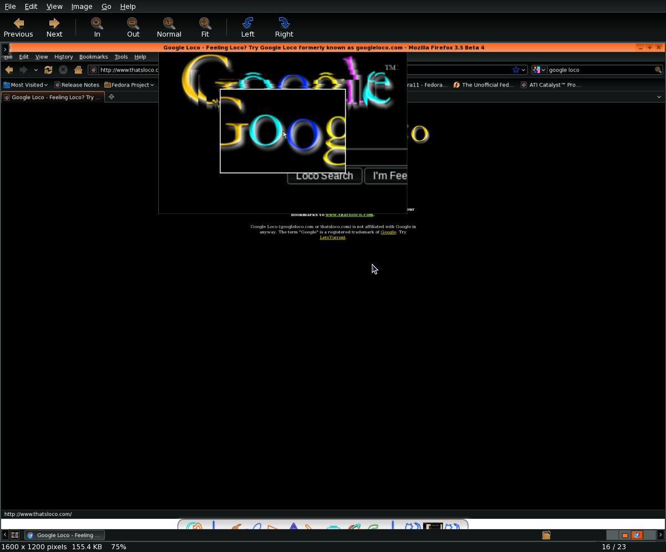
Task: Open the viewer's Edit menu
Action: click(x=31, y=6)
